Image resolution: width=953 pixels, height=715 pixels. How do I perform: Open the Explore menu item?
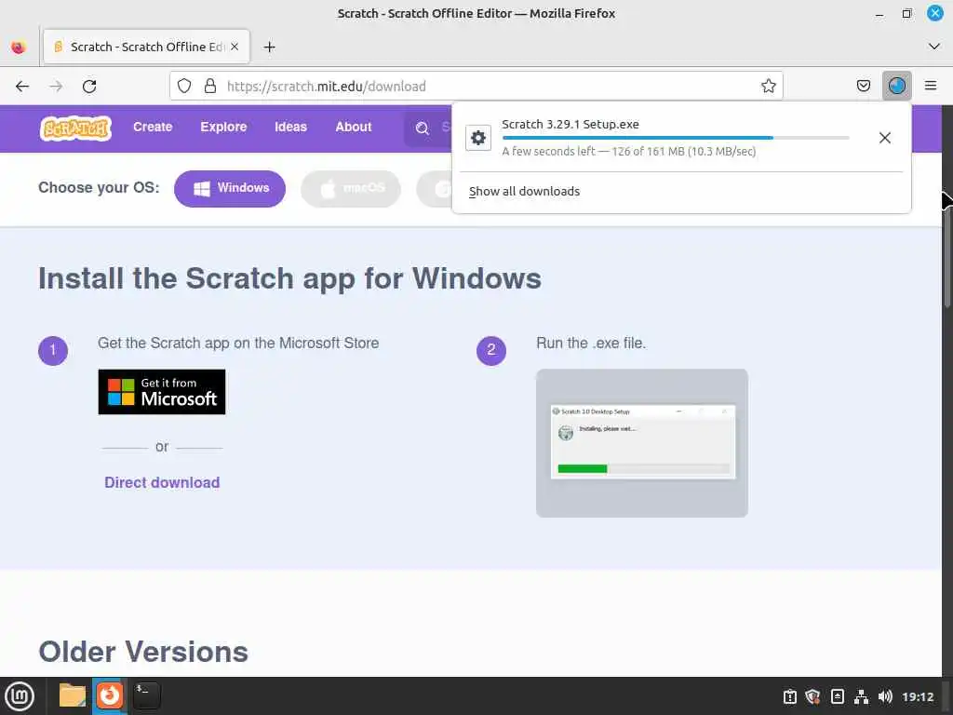click(x=223, y=127)
